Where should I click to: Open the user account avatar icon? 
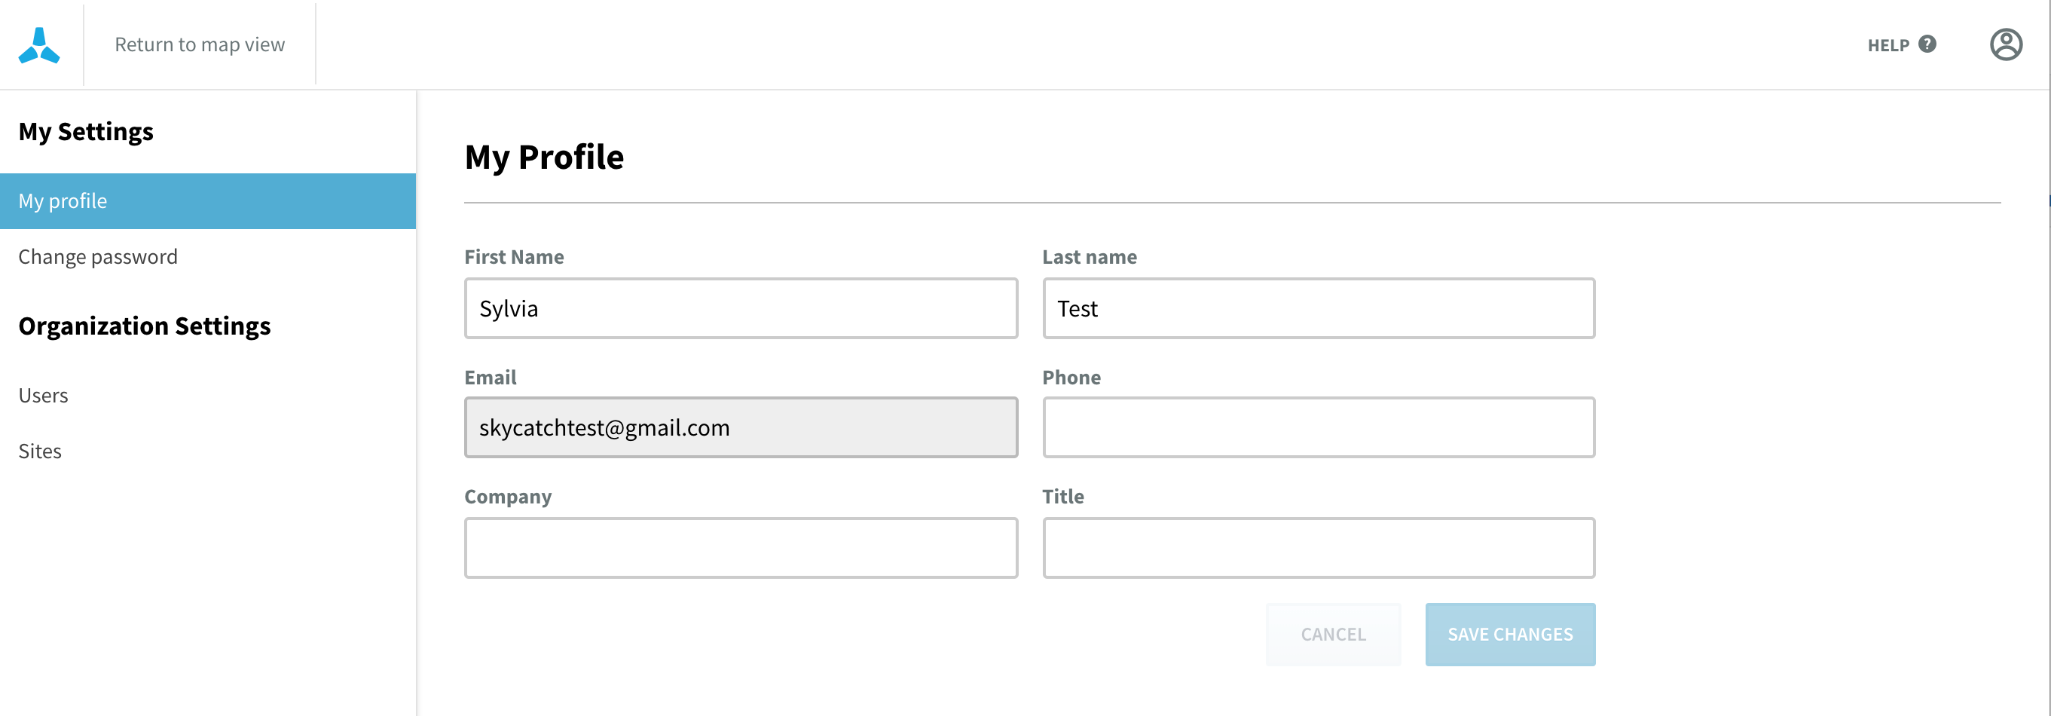click(2006, 44)
